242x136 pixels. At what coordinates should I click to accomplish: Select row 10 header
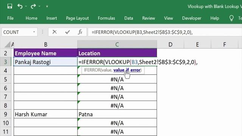6,123
